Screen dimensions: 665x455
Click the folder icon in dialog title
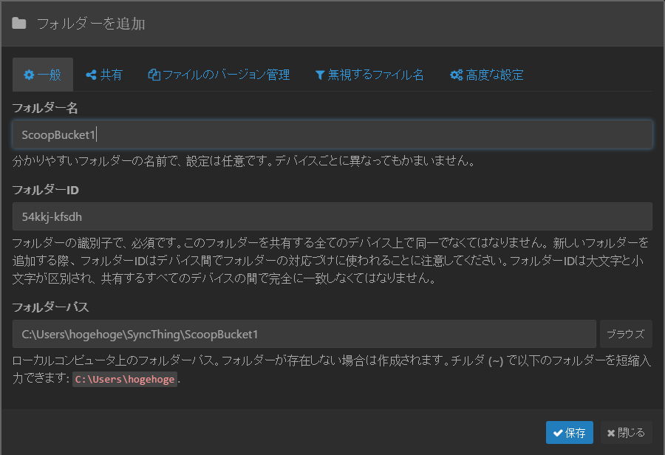(x=19, y=24)
